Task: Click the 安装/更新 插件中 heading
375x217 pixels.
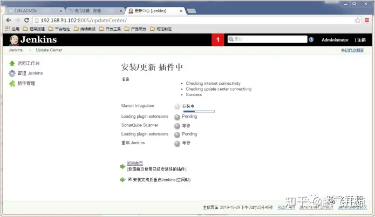Action: (152, 67)
